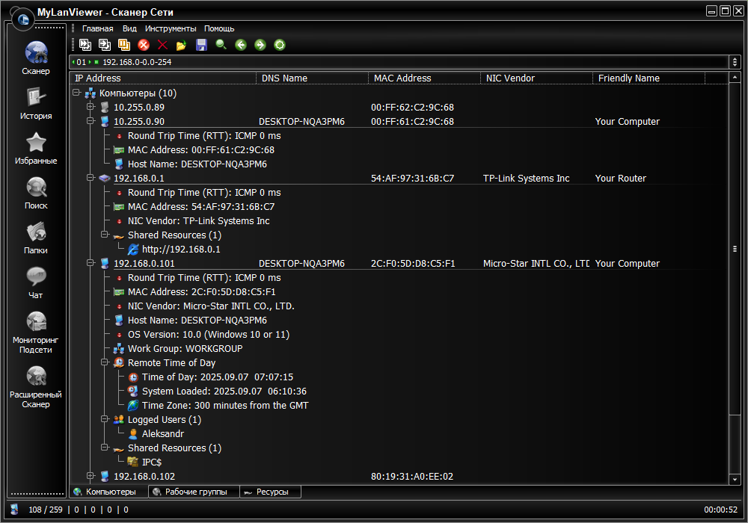Expand the 192.168.0.102 computer node
Viewport: 748px width, 523px height.
point(91,476)
